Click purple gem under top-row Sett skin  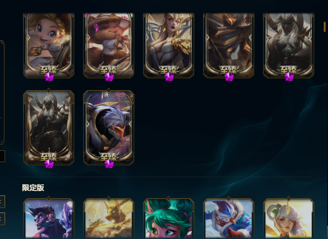point(289,77)
